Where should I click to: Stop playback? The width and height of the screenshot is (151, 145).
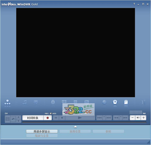[62, 118]
